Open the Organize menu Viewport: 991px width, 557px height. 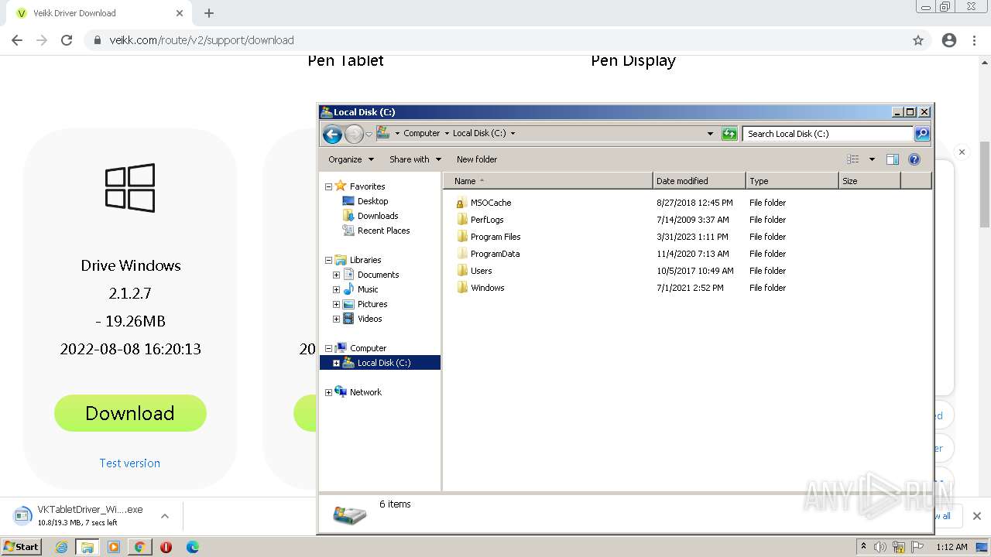[351, 159]
